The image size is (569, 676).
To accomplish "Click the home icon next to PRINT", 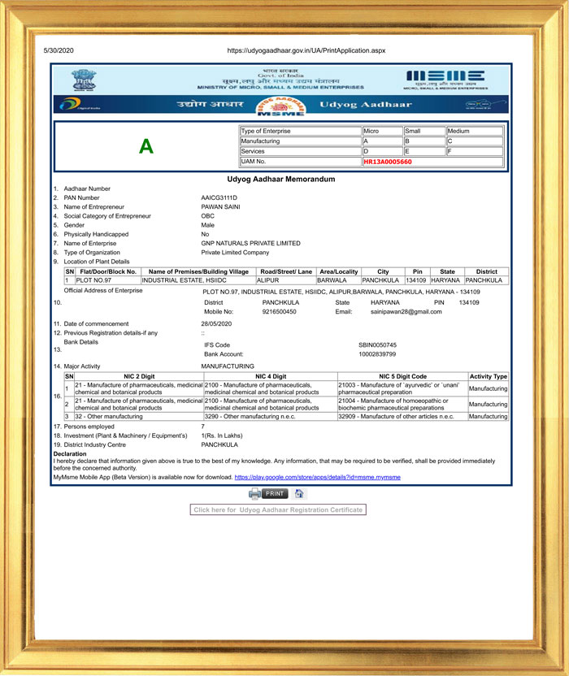I will click(x=299, y=494).
